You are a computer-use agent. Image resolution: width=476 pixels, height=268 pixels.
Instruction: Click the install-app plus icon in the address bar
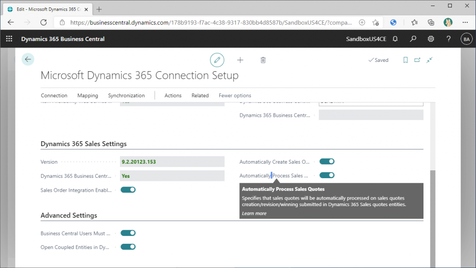click(x=362, y=22)
